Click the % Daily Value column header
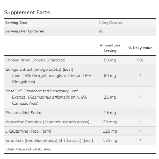Image resolution: width=159 pixels, height=159 pixels. point(140,48)
